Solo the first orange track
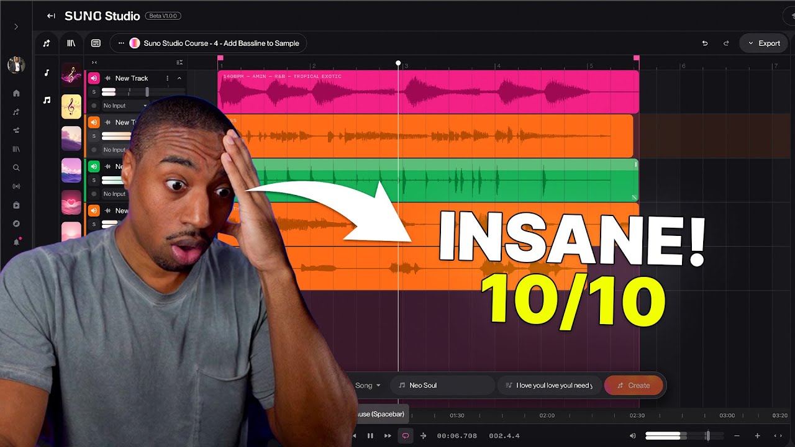 [x=94, y=136]
